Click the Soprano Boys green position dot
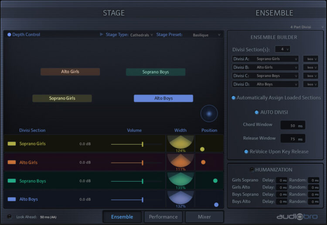 (215, 181)
